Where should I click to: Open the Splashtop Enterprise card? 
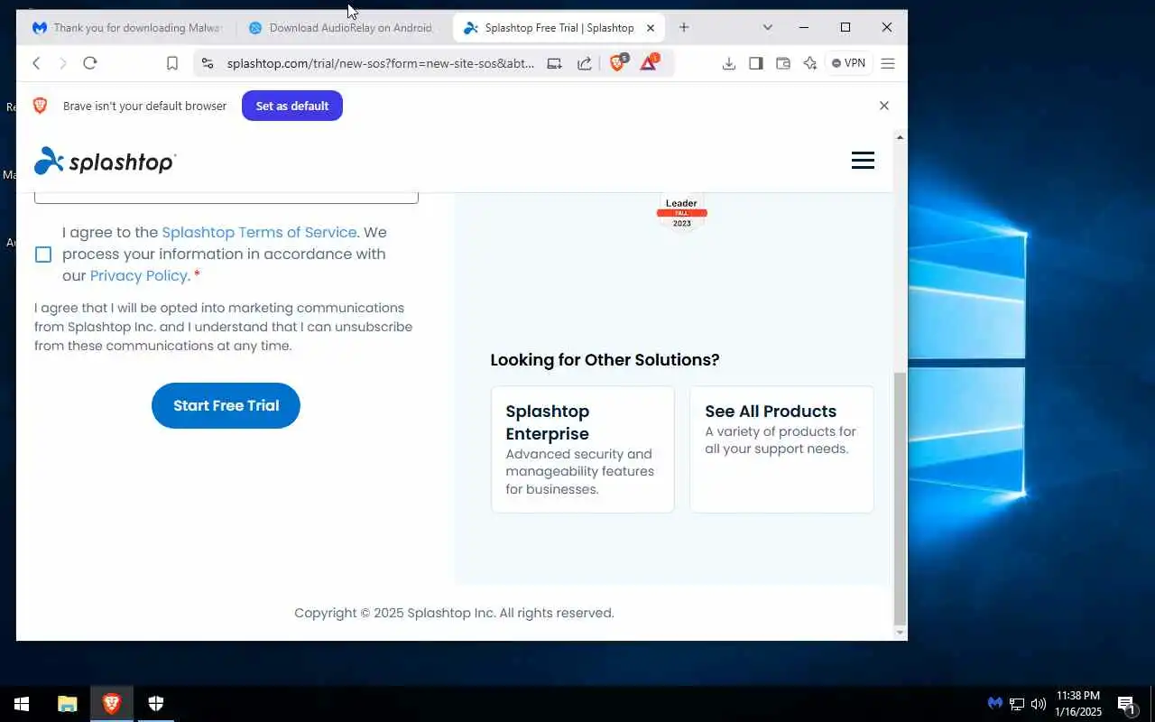[x=583, y=449]
